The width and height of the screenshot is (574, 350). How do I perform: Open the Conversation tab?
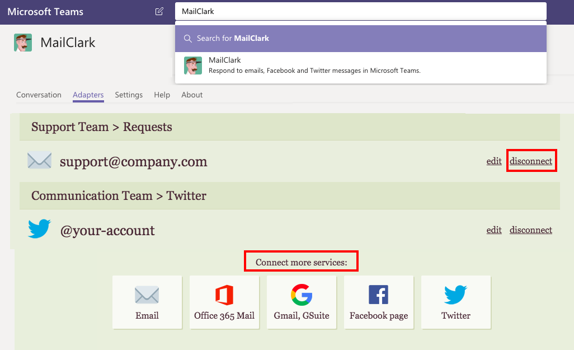pos(39,95)
